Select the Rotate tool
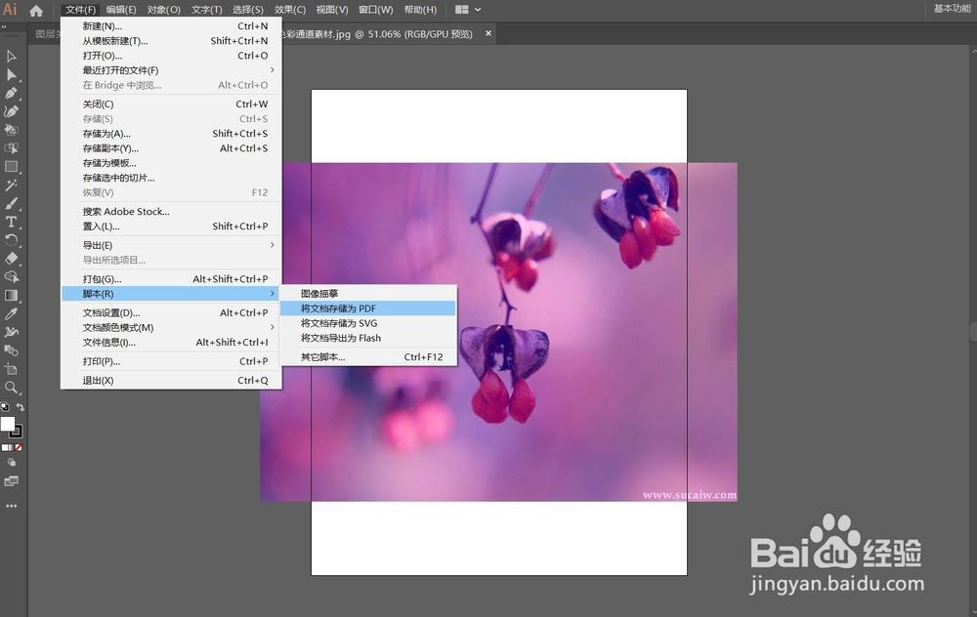Image resolution: width=977 pixels, height=617 pixels. [11, 240]
